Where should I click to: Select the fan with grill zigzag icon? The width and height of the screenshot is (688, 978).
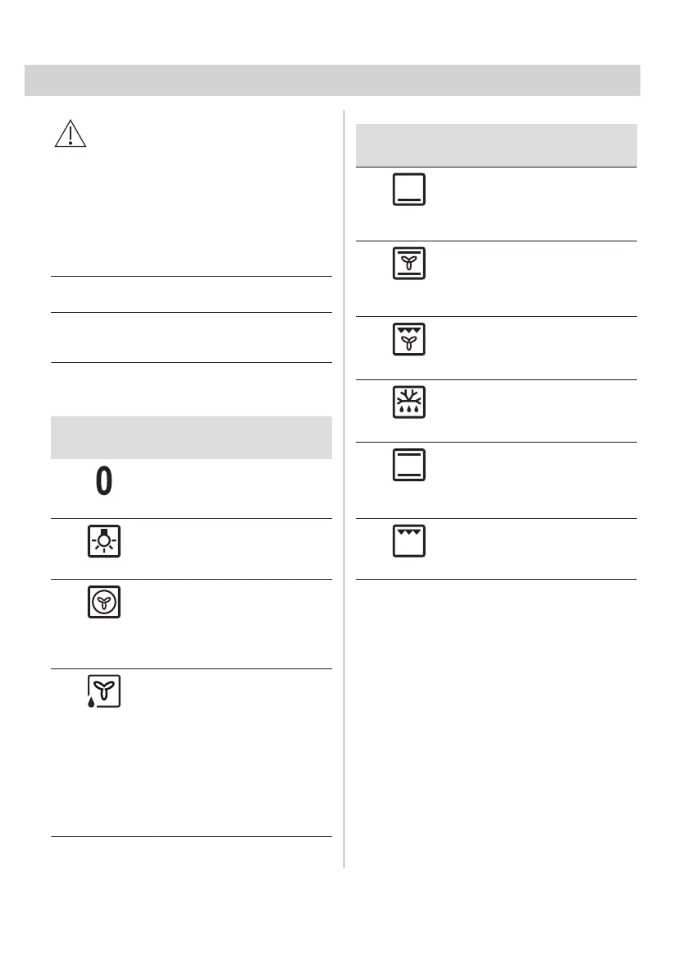pyautogui.click(x=408, y=338)
